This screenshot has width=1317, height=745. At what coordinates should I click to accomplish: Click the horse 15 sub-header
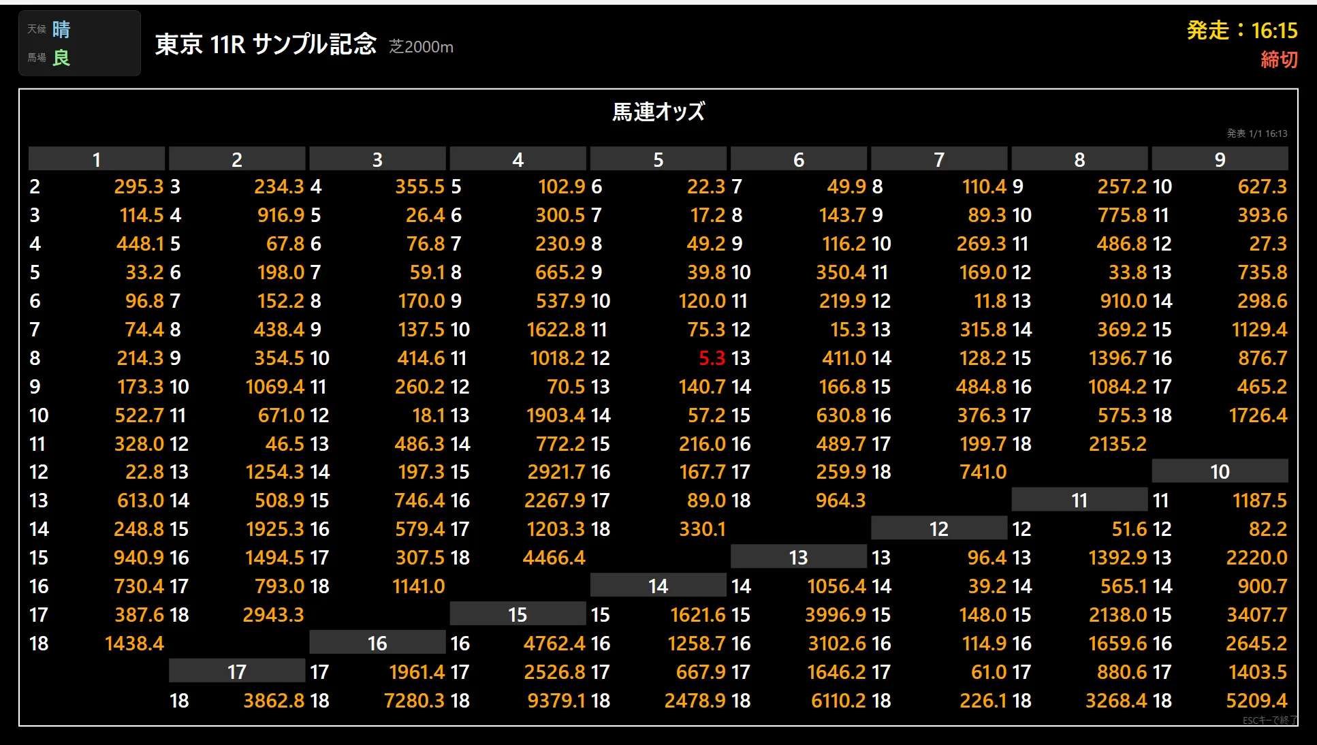(518, 614)
